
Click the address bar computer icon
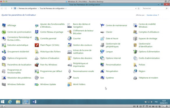pos(15,8)
